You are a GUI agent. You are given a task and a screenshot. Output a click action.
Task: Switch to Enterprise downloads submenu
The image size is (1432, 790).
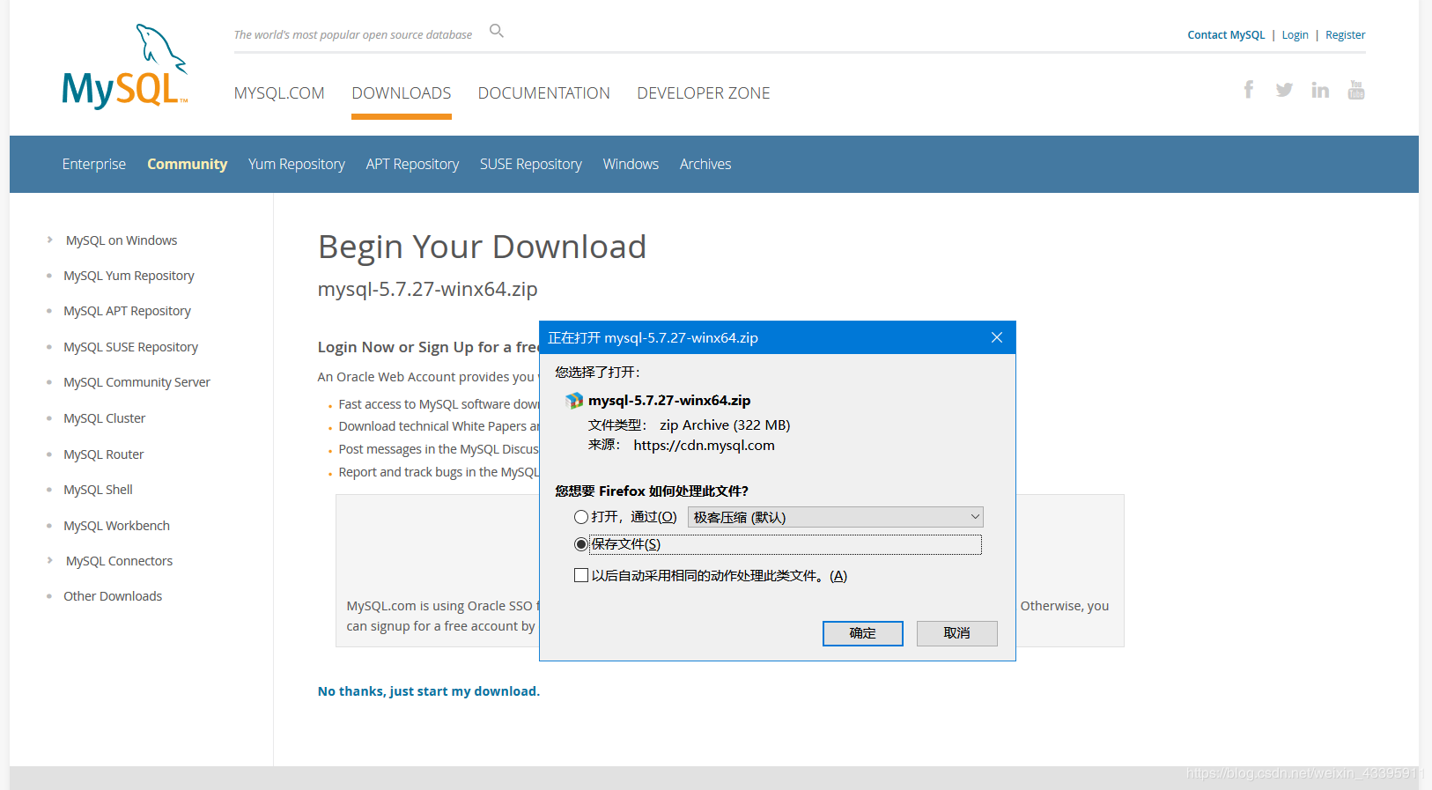pyautogui.click(x=94, y=164)
